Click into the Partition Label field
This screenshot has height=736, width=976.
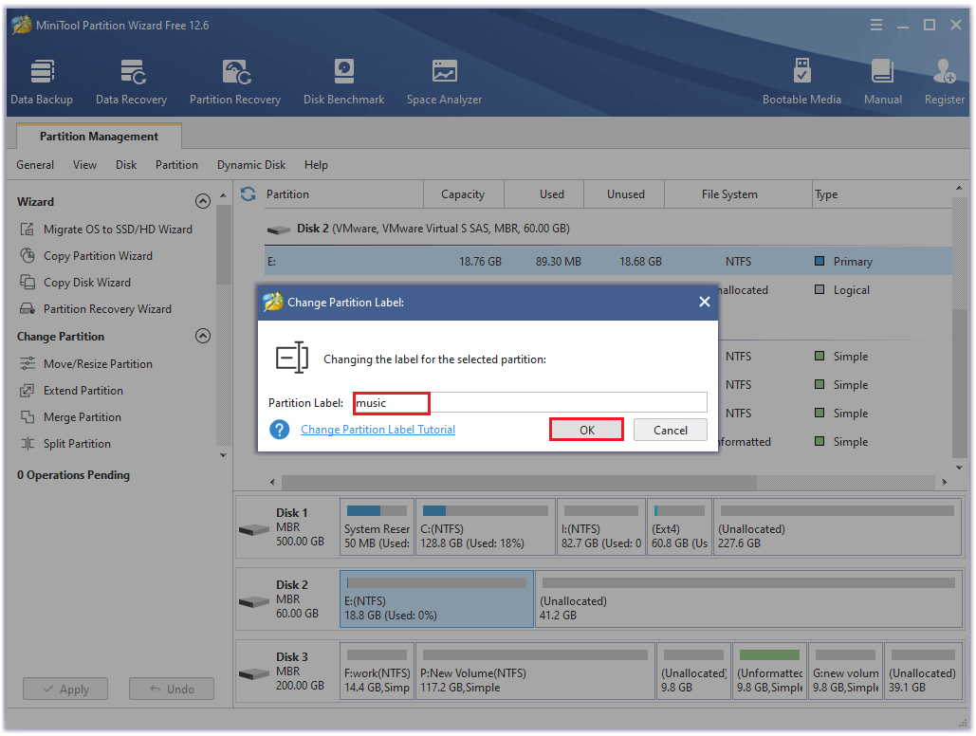click(530, 403)
